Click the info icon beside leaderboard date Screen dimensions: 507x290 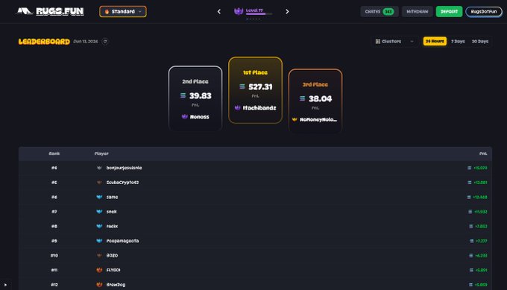coord(105,42)
